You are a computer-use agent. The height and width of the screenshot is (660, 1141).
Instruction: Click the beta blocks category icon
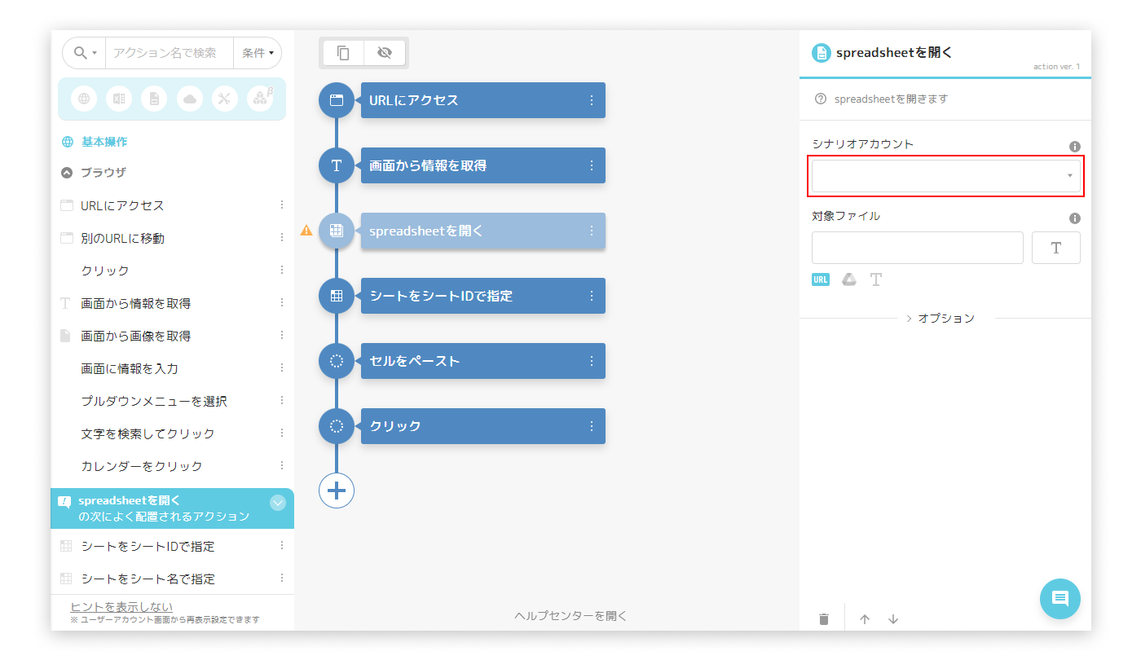click(x=261, y=99)
